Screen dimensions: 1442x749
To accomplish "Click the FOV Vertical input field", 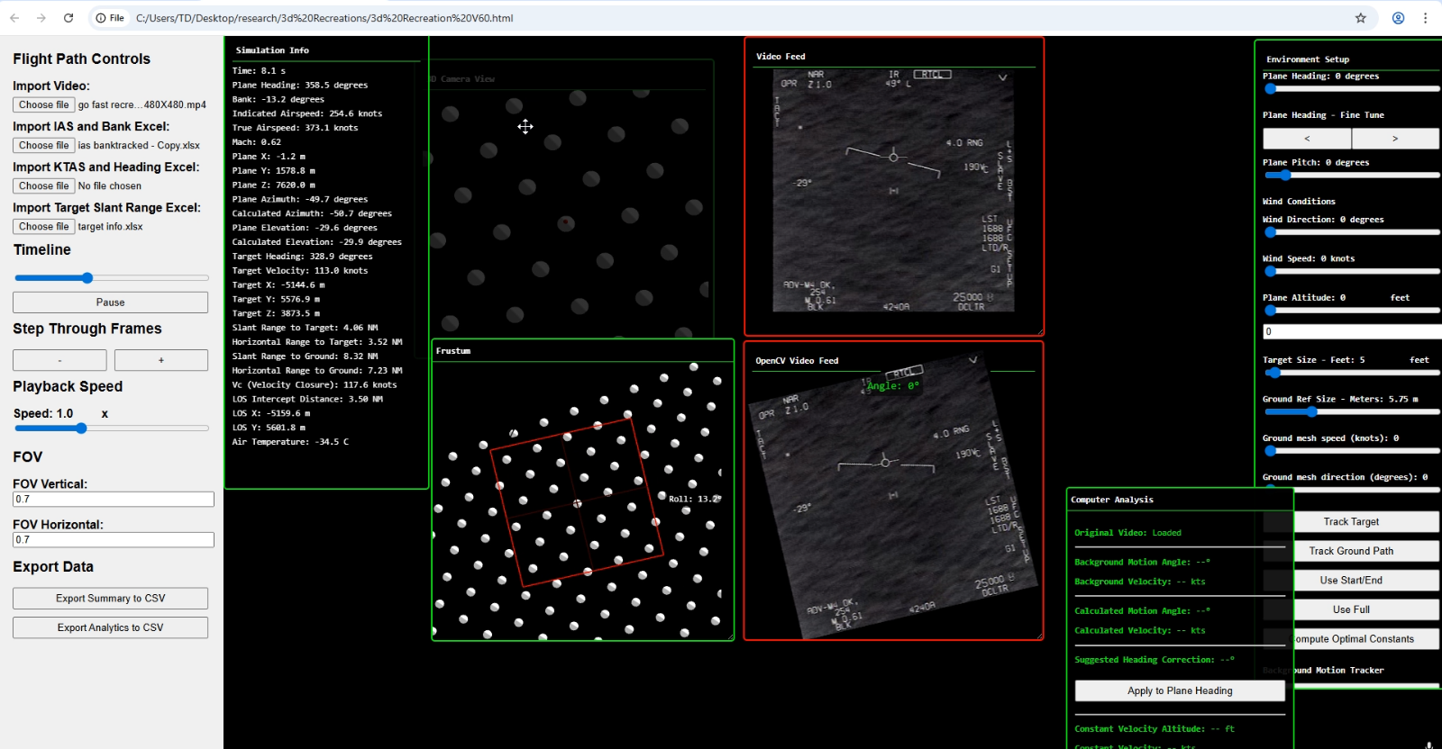I will [114, 499].
